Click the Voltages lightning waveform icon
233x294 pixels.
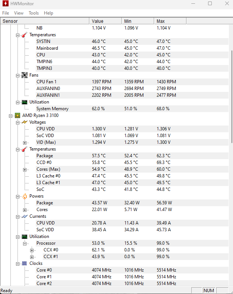tap(25, 122)
